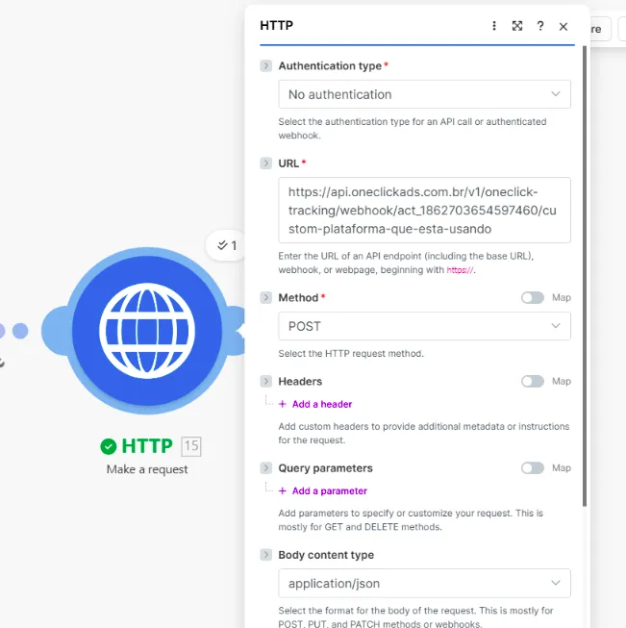Toggle the Method Map switch
The image size is (626, 628).
tap(533, 297)
